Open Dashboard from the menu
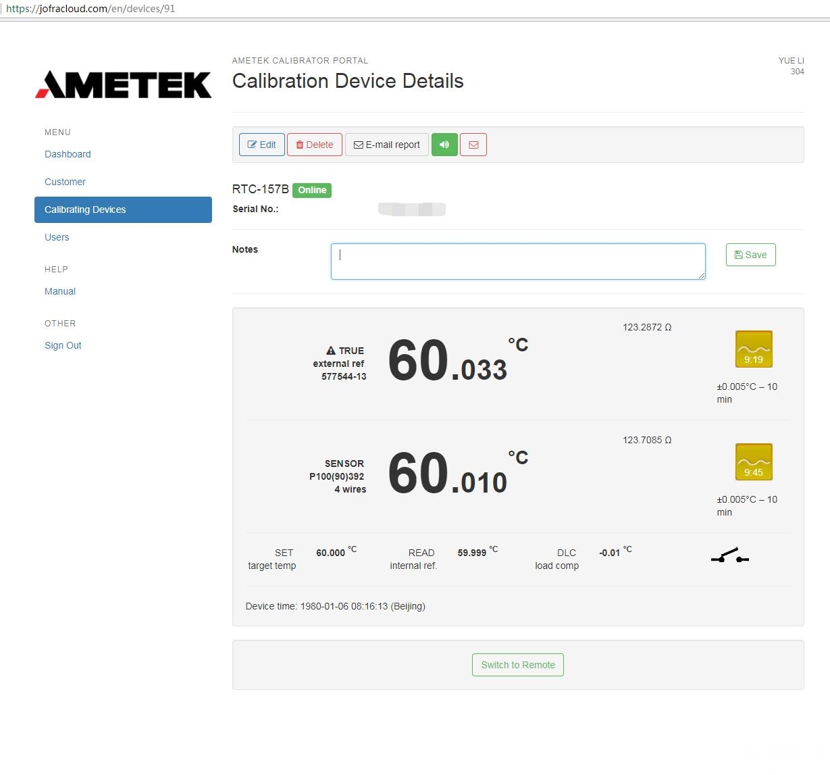This screenshot has height=775, width=830. pyautogui.click(x=68, y=154)
